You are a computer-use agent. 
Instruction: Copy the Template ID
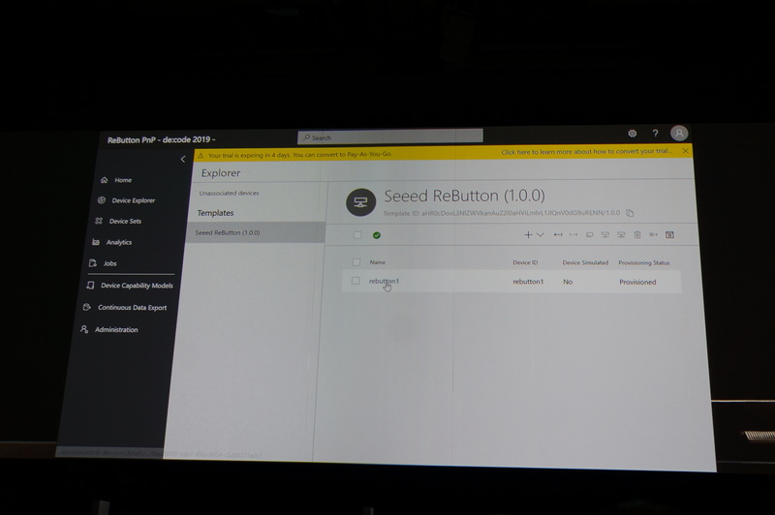point(630,213)
